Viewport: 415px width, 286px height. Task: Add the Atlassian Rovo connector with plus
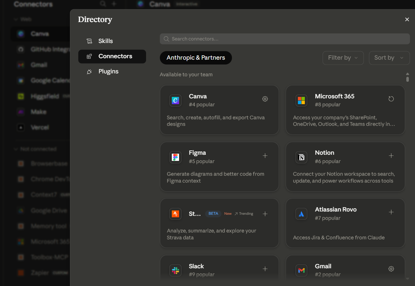click(x=391, y=212)
